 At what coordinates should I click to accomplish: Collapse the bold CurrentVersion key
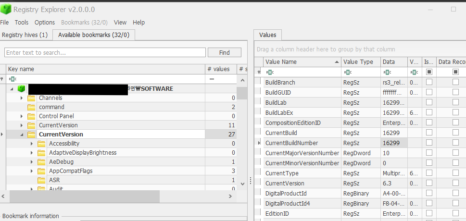(21, 135)
